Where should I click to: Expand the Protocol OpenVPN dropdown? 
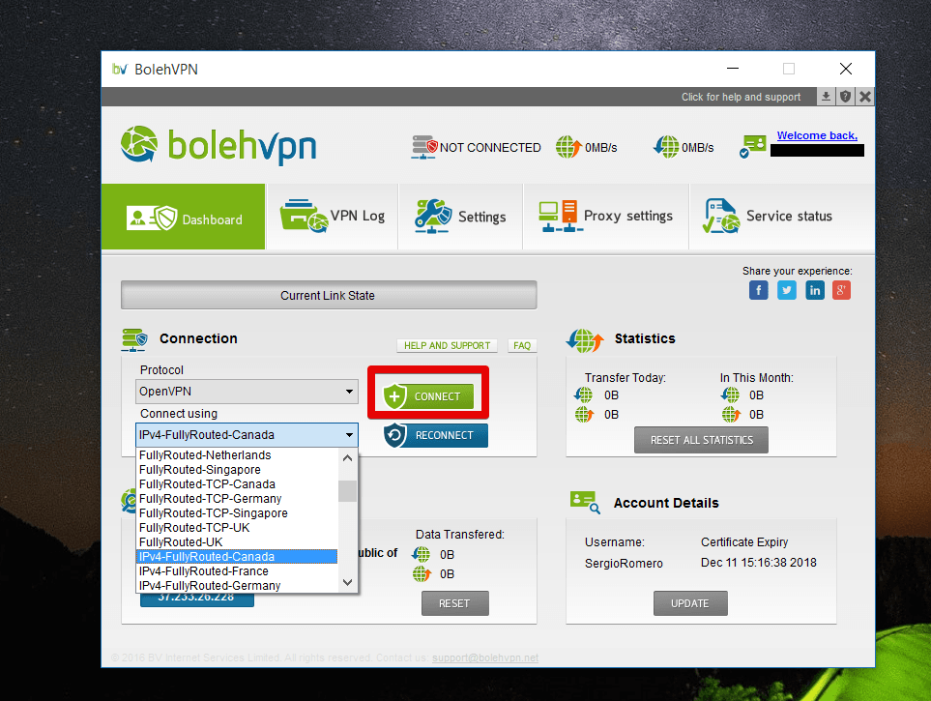[247, 392]
